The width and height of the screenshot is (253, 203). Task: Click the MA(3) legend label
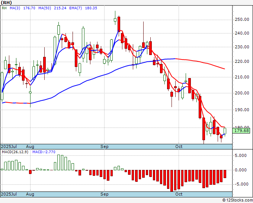tap(15, 8)
